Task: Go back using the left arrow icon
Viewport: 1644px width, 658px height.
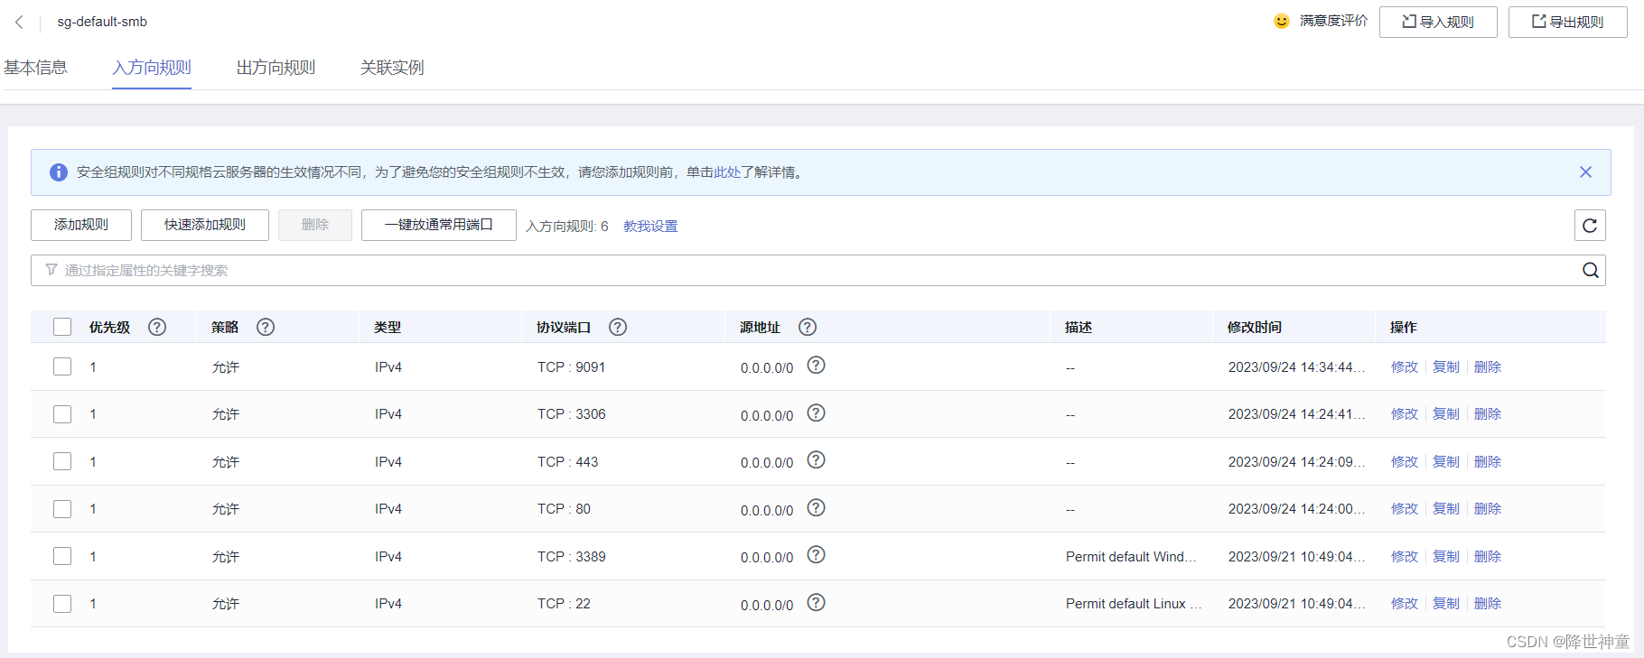Action: click(19, 22)
